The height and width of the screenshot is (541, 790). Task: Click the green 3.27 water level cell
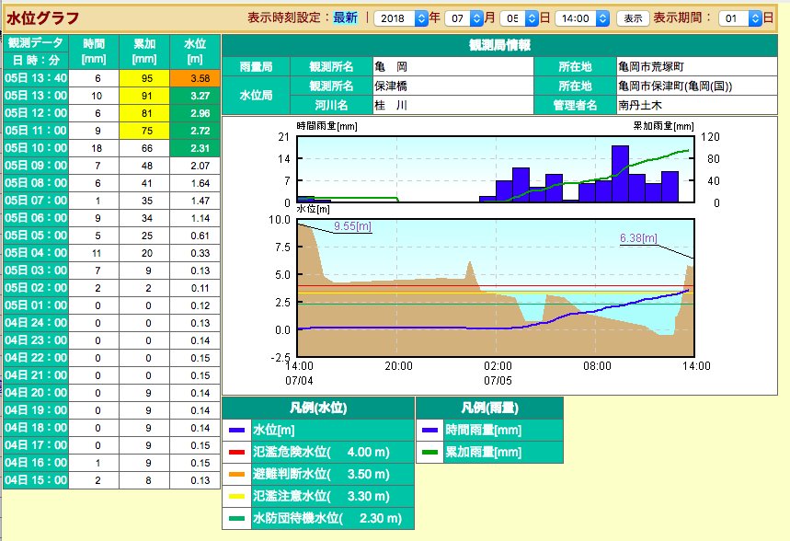(195, 96)
